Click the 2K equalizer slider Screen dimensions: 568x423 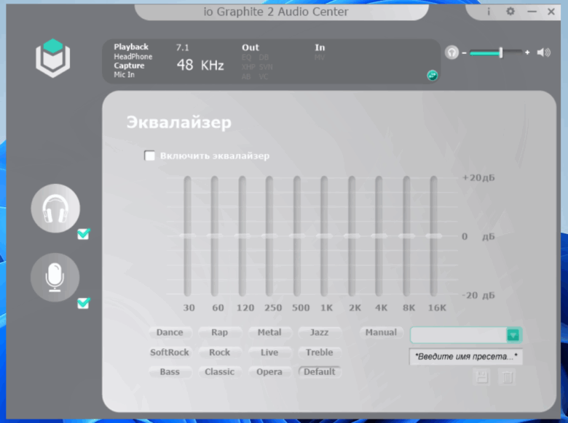click(352, 236)
